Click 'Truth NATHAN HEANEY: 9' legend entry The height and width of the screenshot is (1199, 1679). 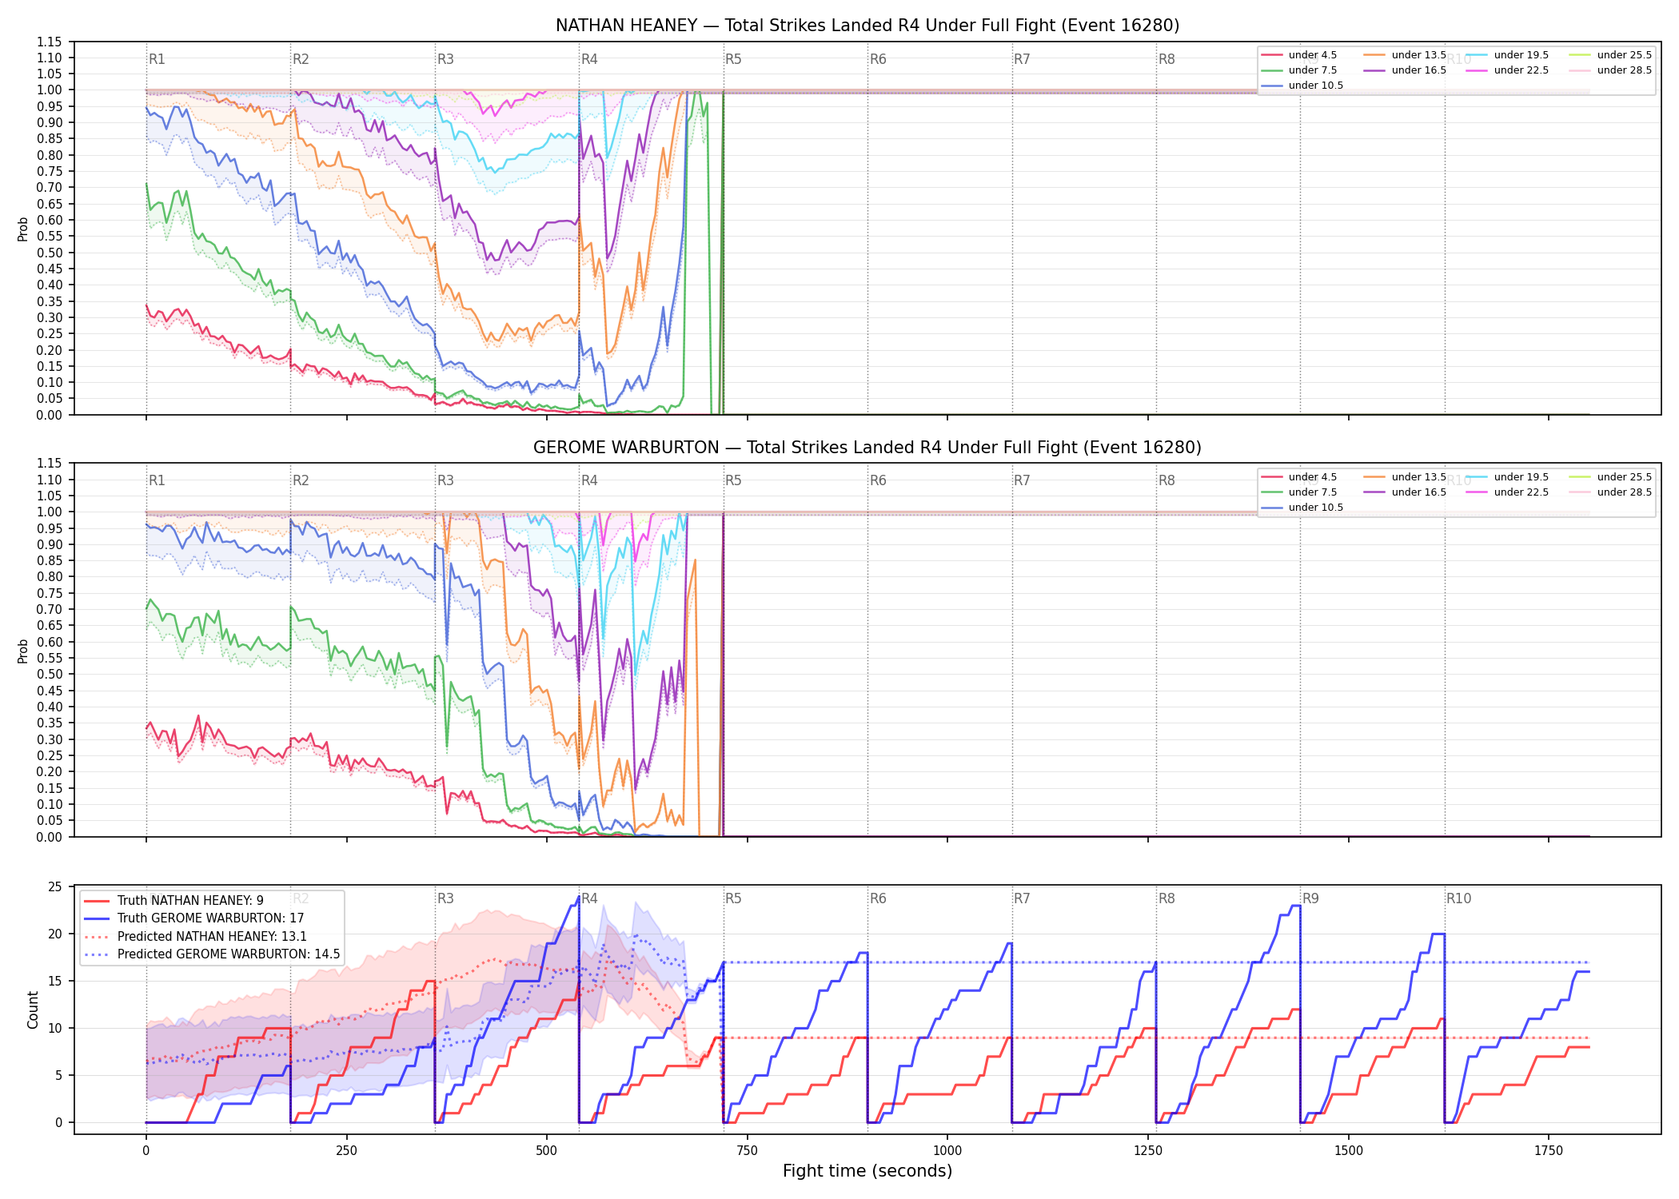point(173,901)
